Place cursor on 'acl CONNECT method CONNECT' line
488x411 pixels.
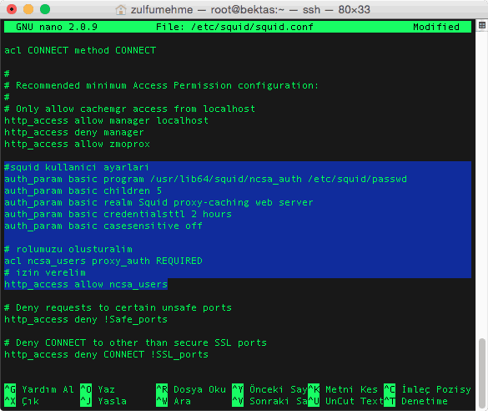coord(80,50)
